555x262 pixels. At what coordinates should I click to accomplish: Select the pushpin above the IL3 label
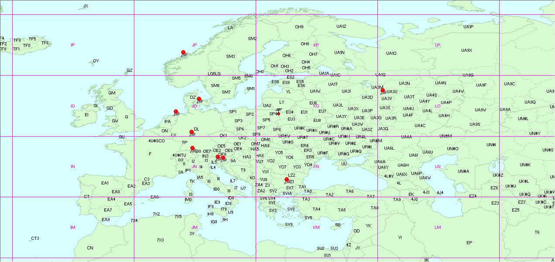click(218, 158)
